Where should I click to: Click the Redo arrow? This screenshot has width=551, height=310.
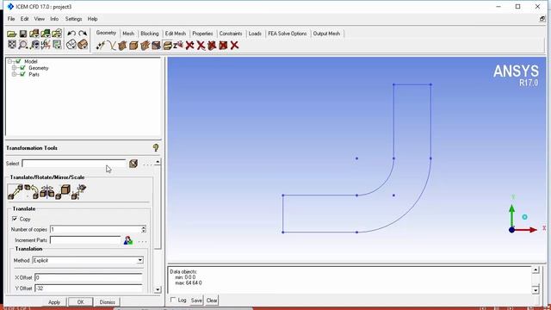[x=83, y=34]
